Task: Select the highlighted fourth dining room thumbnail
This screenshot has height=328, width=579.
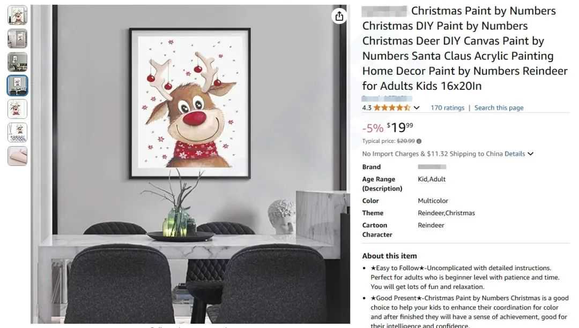Action: [17, 86]
